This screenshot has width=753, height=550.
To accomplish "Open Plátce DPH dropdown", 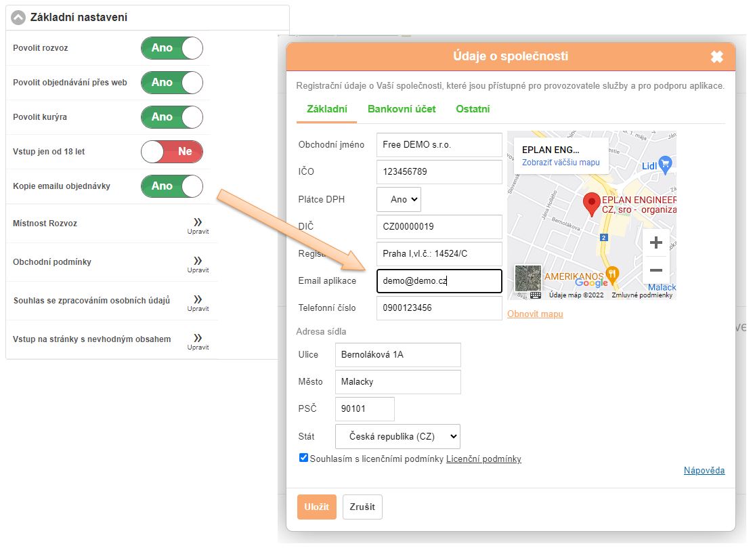I will [399, 200].
